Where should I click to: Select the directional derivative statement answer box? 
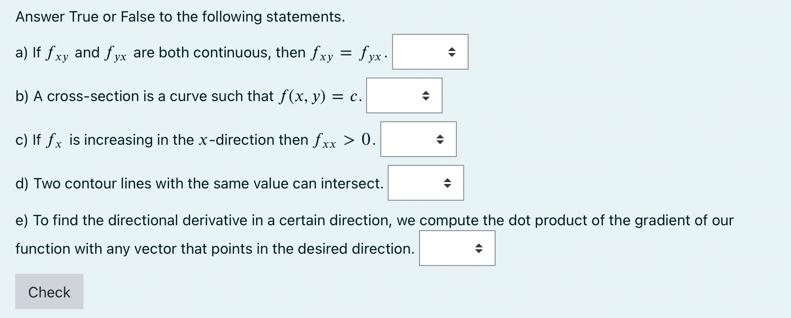click(457, 248)
